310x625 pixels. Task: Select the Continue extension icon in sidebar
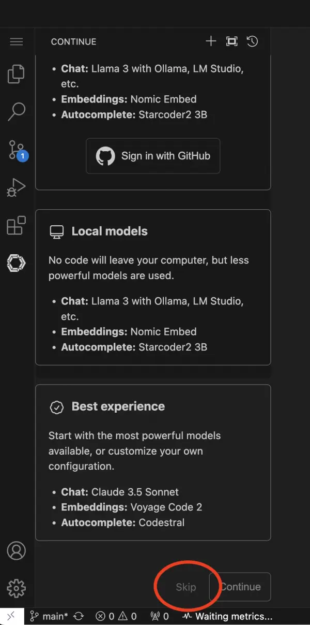pos(17,263)
